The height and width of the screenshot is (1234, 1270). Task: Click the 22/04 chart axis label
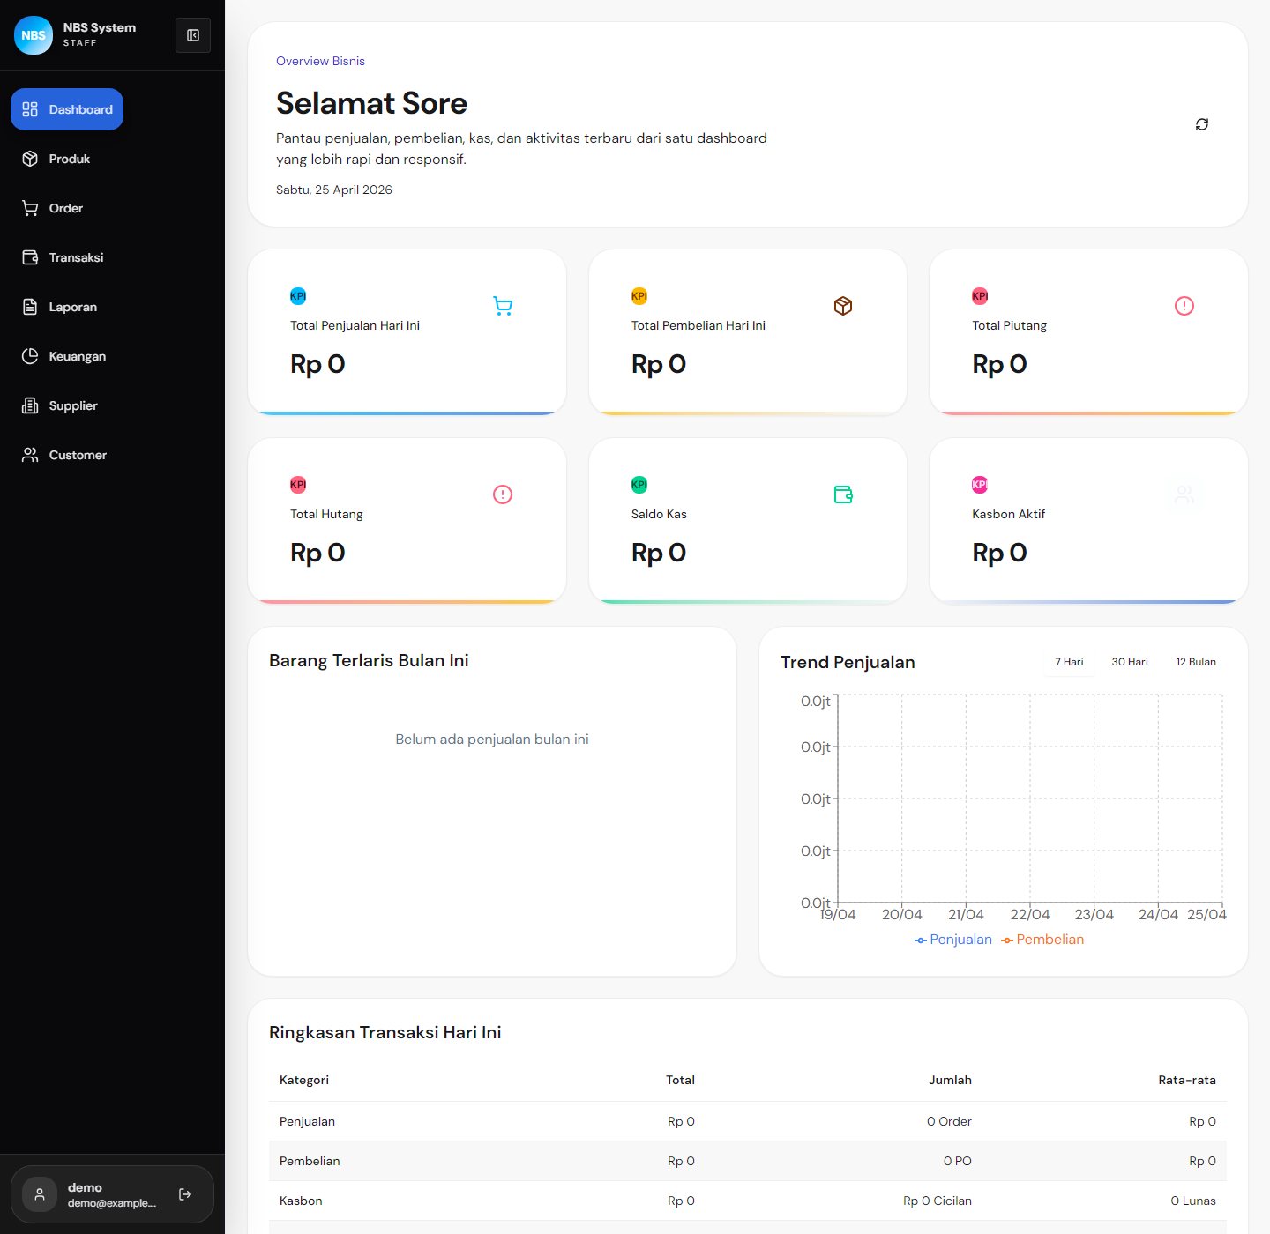click(x=1030, y=915)
